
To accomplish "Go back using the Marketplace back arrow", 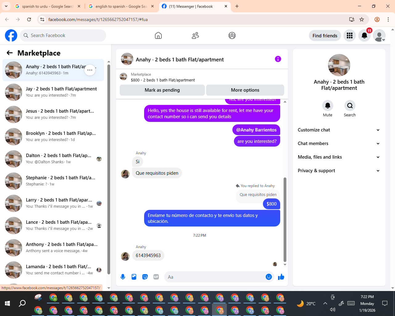I will 10,53.
